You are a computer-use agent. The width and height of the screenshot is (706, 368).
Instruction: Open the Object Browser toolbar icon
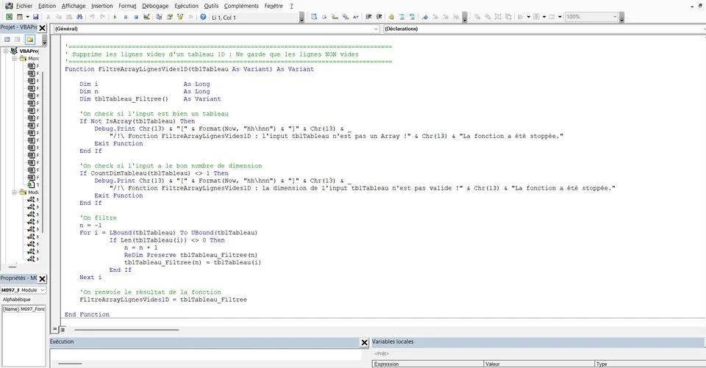[x=180, y=17]
